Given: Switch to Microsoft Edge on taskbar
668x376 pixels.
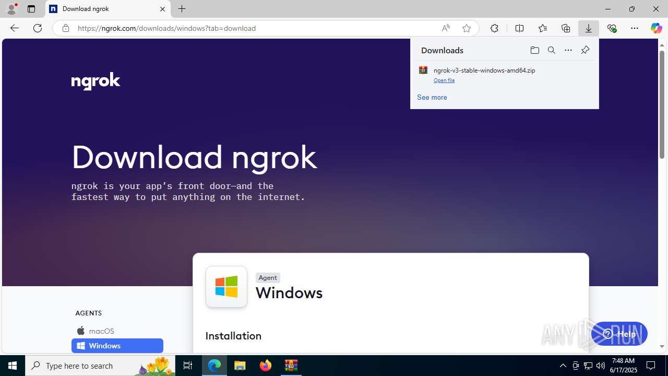Looking at the screenshot, I should tap(214, 366).
